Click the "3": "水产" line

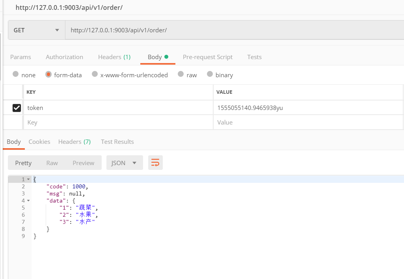coord(77,222)
